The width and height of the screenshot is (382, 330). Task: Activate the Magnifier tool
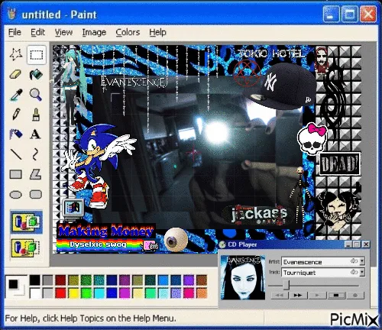pyautogui.click(x=36, y=95)
